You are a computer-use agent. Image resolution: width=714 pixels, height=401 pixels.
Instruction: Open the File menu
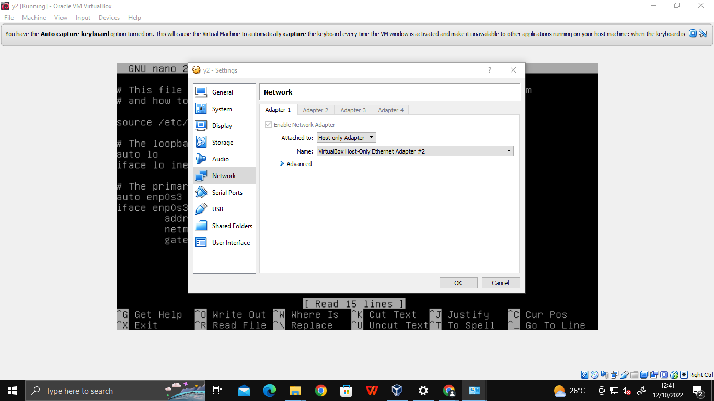[9, 17]
